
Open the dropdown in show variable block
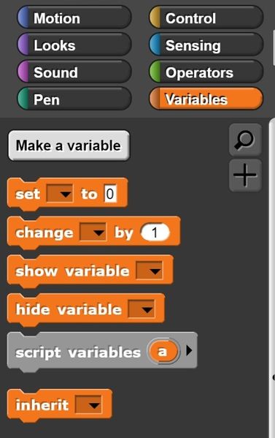150,270
